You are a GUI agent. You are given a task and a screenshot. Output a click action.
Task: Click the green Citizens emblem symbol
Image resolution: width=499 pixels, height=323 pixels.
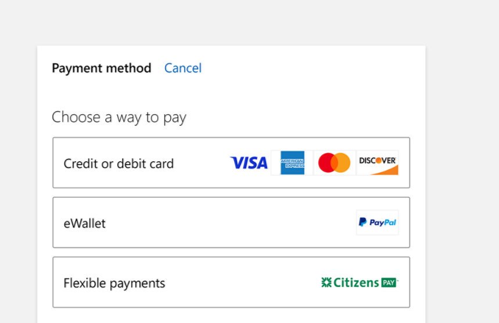[x=326, y=282]
